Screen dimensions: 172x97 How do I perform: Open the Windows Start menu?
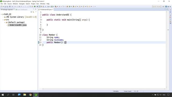3,95
